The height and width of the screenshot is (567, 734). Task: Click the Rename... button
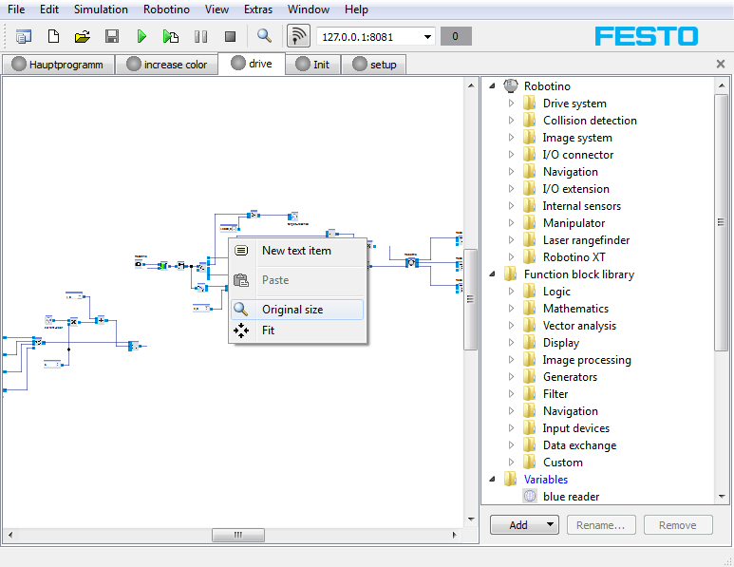600,525
